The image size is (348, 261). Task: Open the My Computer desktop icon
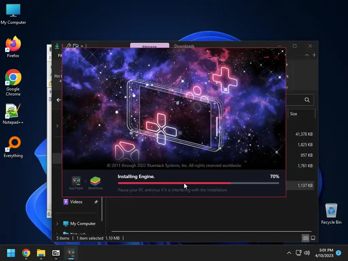tap(13, 14)
